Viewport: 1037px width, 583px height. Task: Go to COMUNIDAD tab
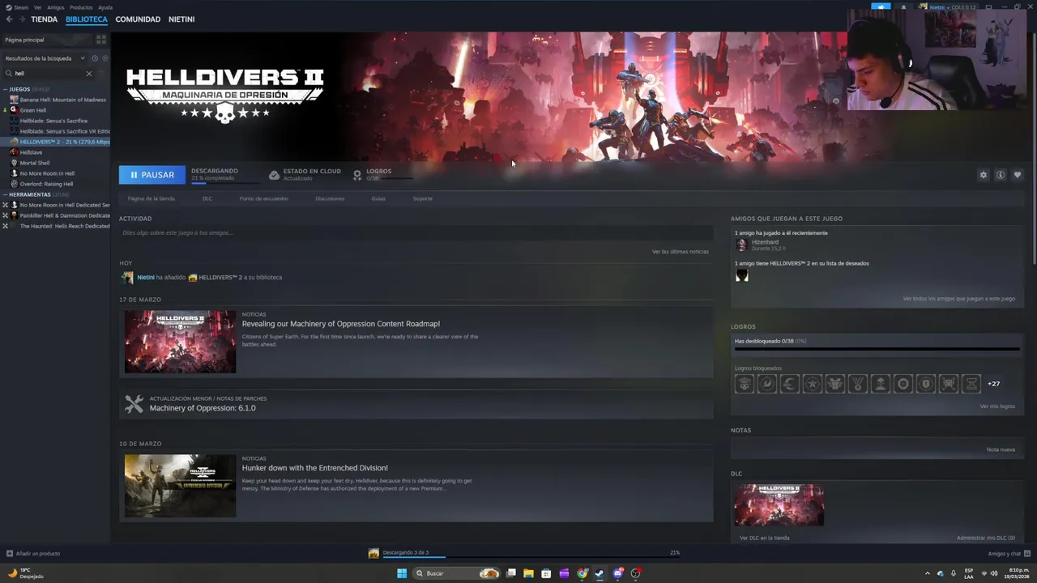tap(138, 19)
